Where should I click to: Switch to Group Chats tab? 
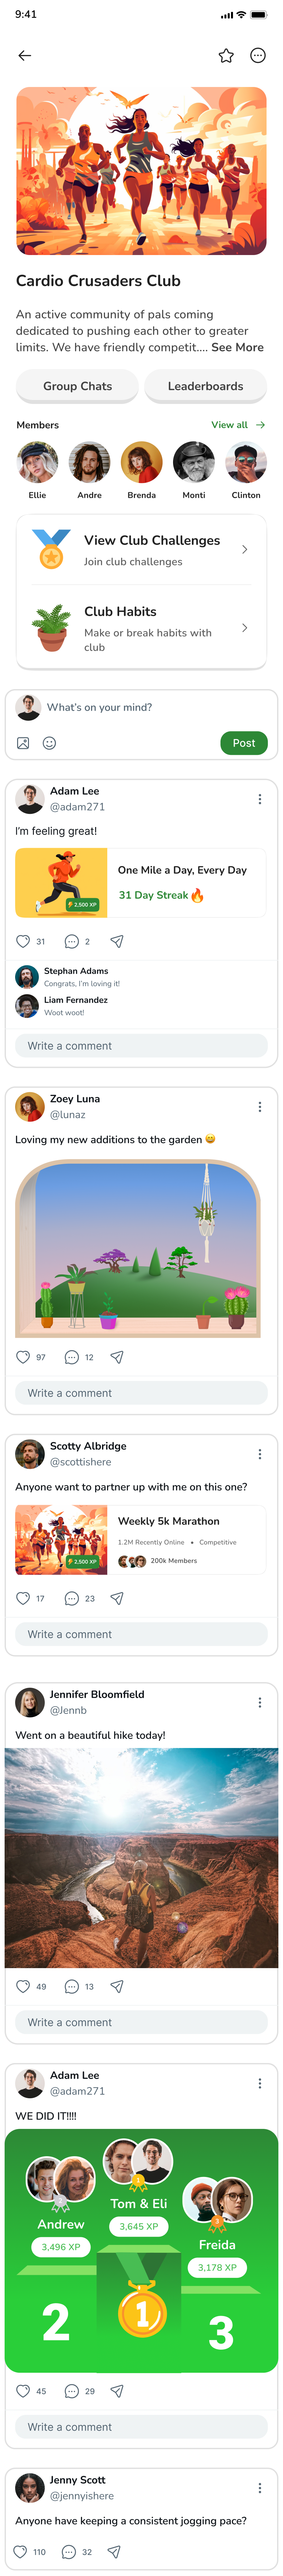pos(77,386)
